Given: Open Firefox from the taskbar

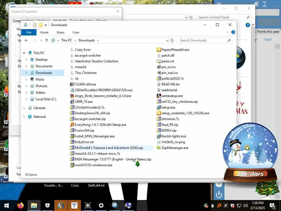Looking at the screenshot, I should tap(21, 205).
